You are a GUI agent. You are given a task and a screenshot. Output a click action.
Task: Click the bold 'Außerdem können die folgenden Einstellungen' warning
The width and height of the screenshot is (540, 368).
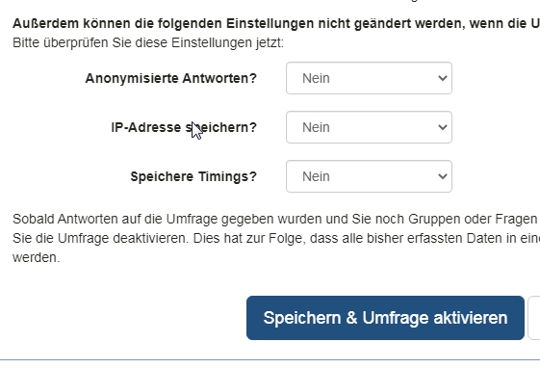pos(276,23)
